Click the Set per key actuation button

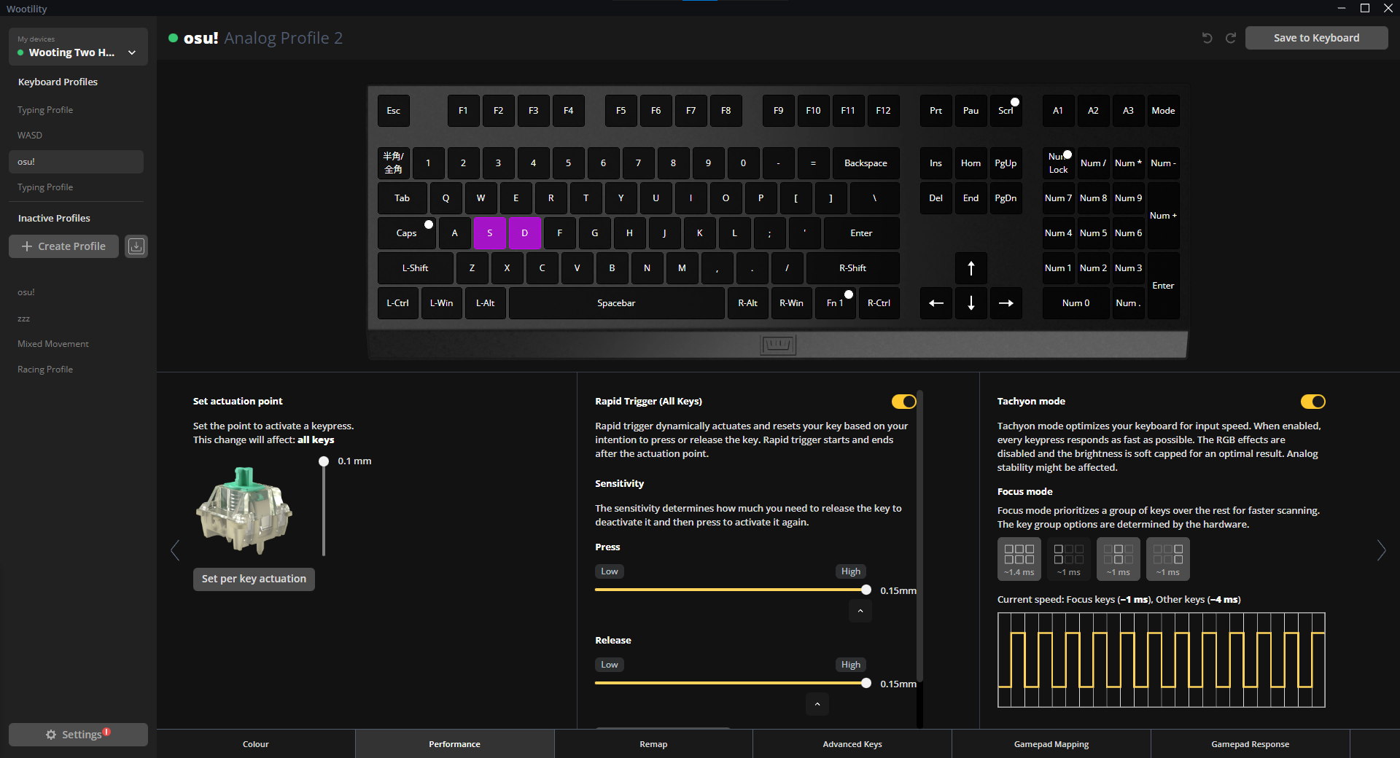254,579
